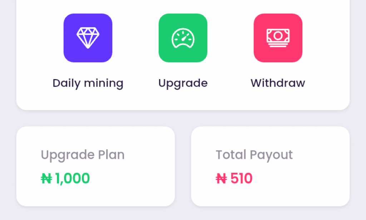Screen dimensions: 366x220
Task: Click the pink cash Withdraw icon
Action: point(278,38)
